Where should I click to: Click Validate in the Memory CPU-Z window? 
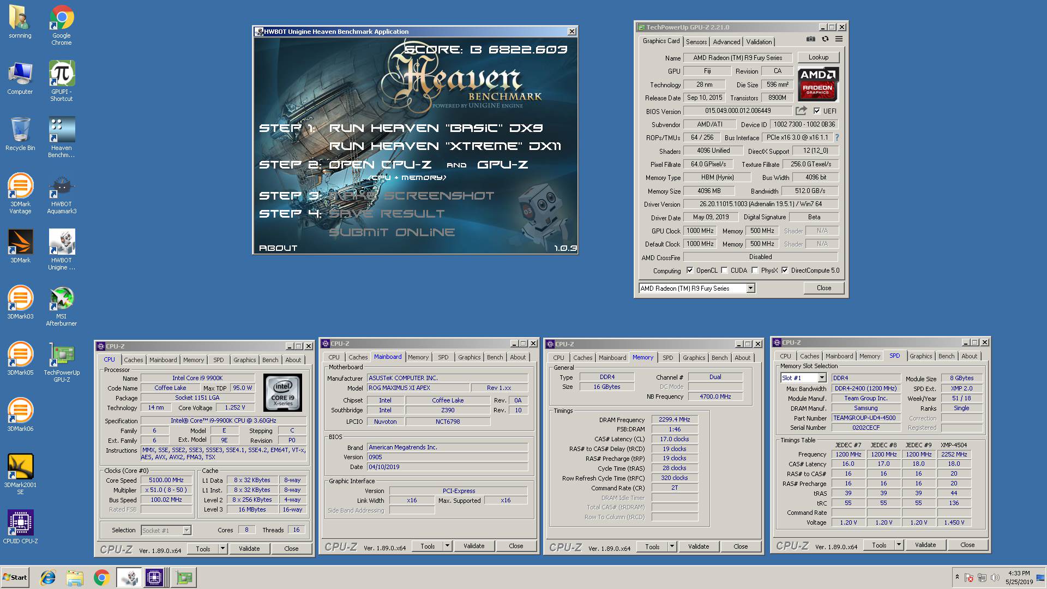(x=699, y=546)
